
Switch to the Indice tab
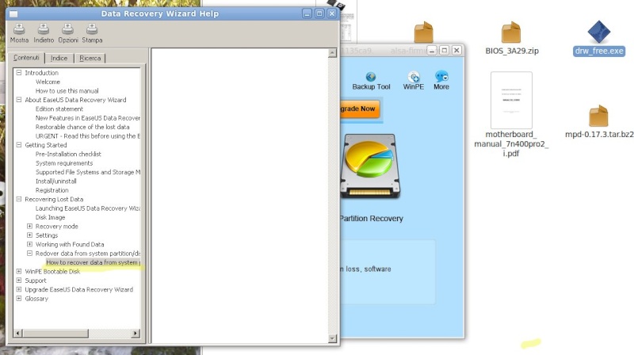pyautogui.click(x=59, y=58)
